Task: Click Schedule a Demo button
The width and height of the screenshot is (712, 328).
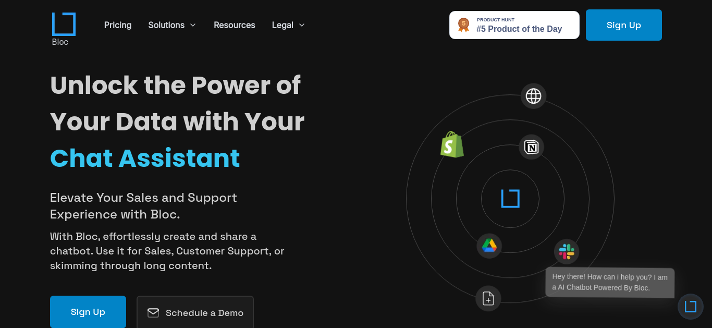Action: pos(195,312)
